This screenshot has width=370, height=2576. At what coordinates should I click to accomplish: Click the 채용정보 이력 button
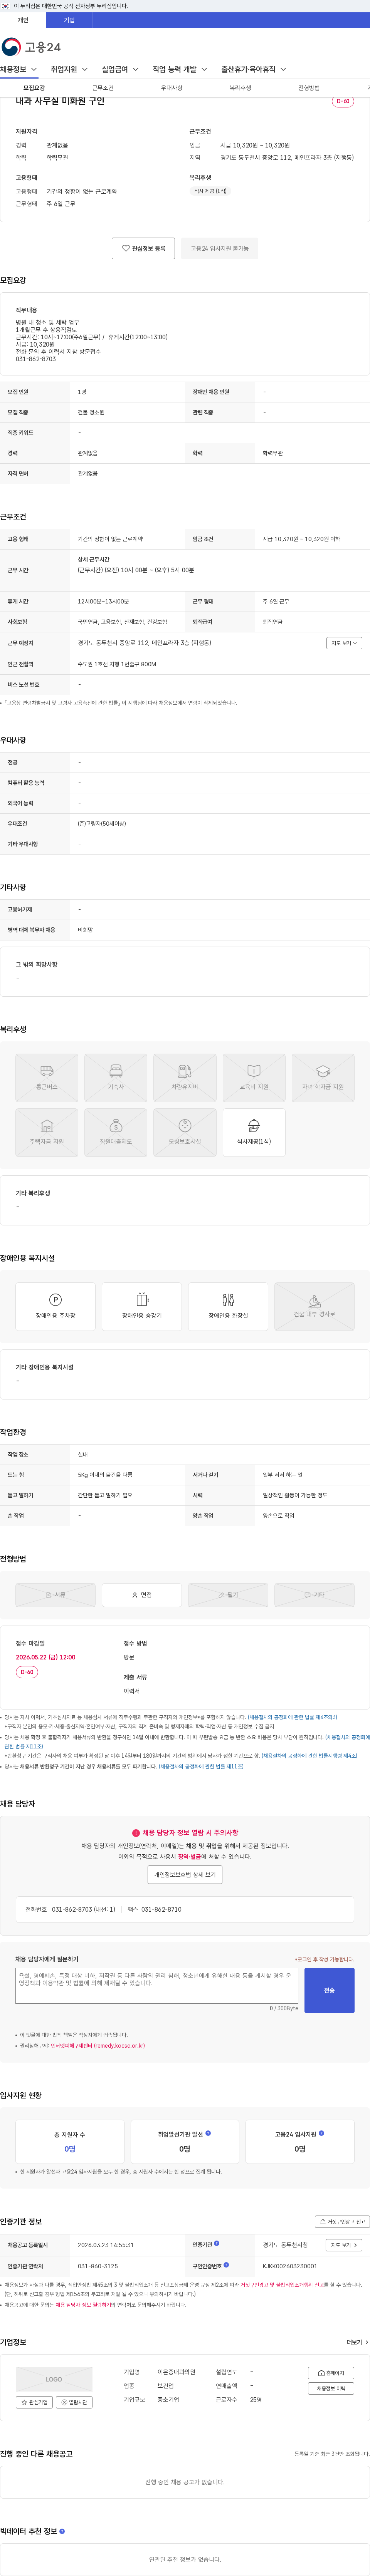pyautogui.click(x=331, y=2389)
